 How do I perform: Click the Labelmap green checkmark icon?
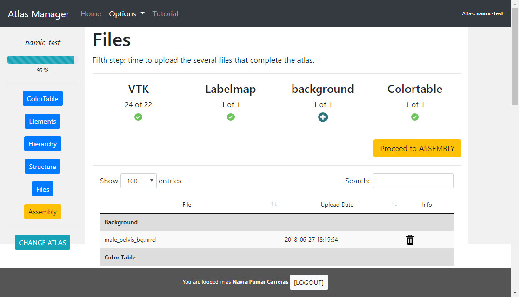click(x=231, y=117)
